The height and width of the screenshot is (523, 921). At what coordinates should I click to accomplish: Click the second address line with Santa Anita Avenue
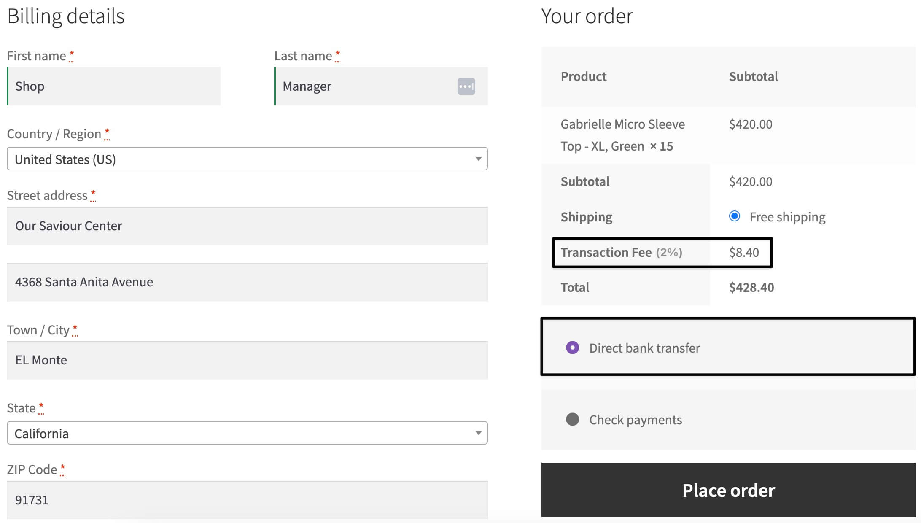pos(247,282)
